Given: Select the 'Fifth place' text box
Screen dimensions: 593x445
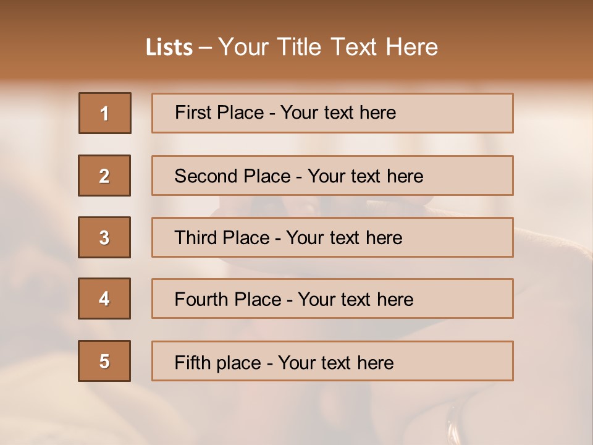Looking at the screenshot, I should point(332,361).
